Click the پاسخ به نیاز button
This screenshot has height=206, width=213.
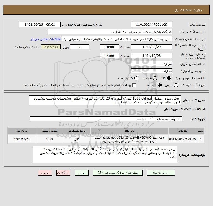point(161,173)
